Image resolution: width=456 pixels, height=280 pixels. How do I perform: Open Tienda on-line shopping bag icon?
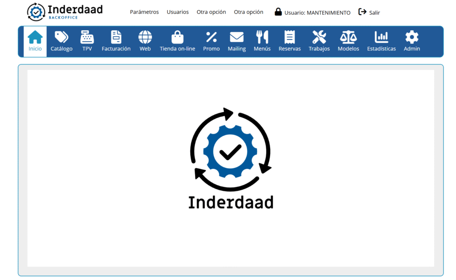tap(177, 37)
